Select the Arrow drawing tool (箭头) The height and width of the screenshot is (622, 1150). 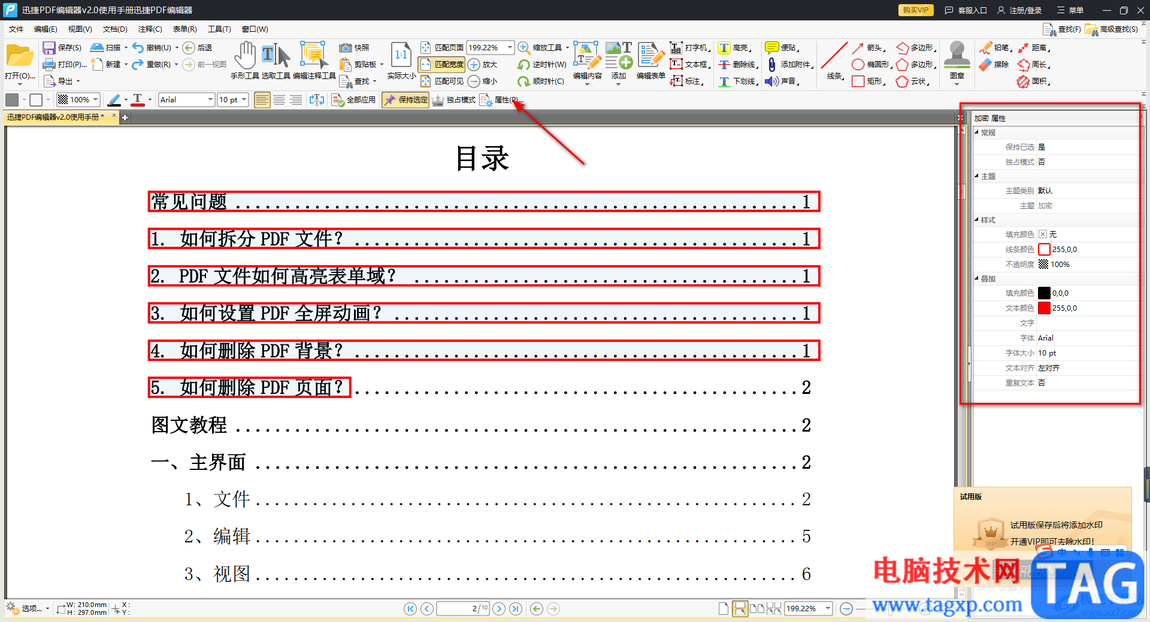[x=869, y=48]
